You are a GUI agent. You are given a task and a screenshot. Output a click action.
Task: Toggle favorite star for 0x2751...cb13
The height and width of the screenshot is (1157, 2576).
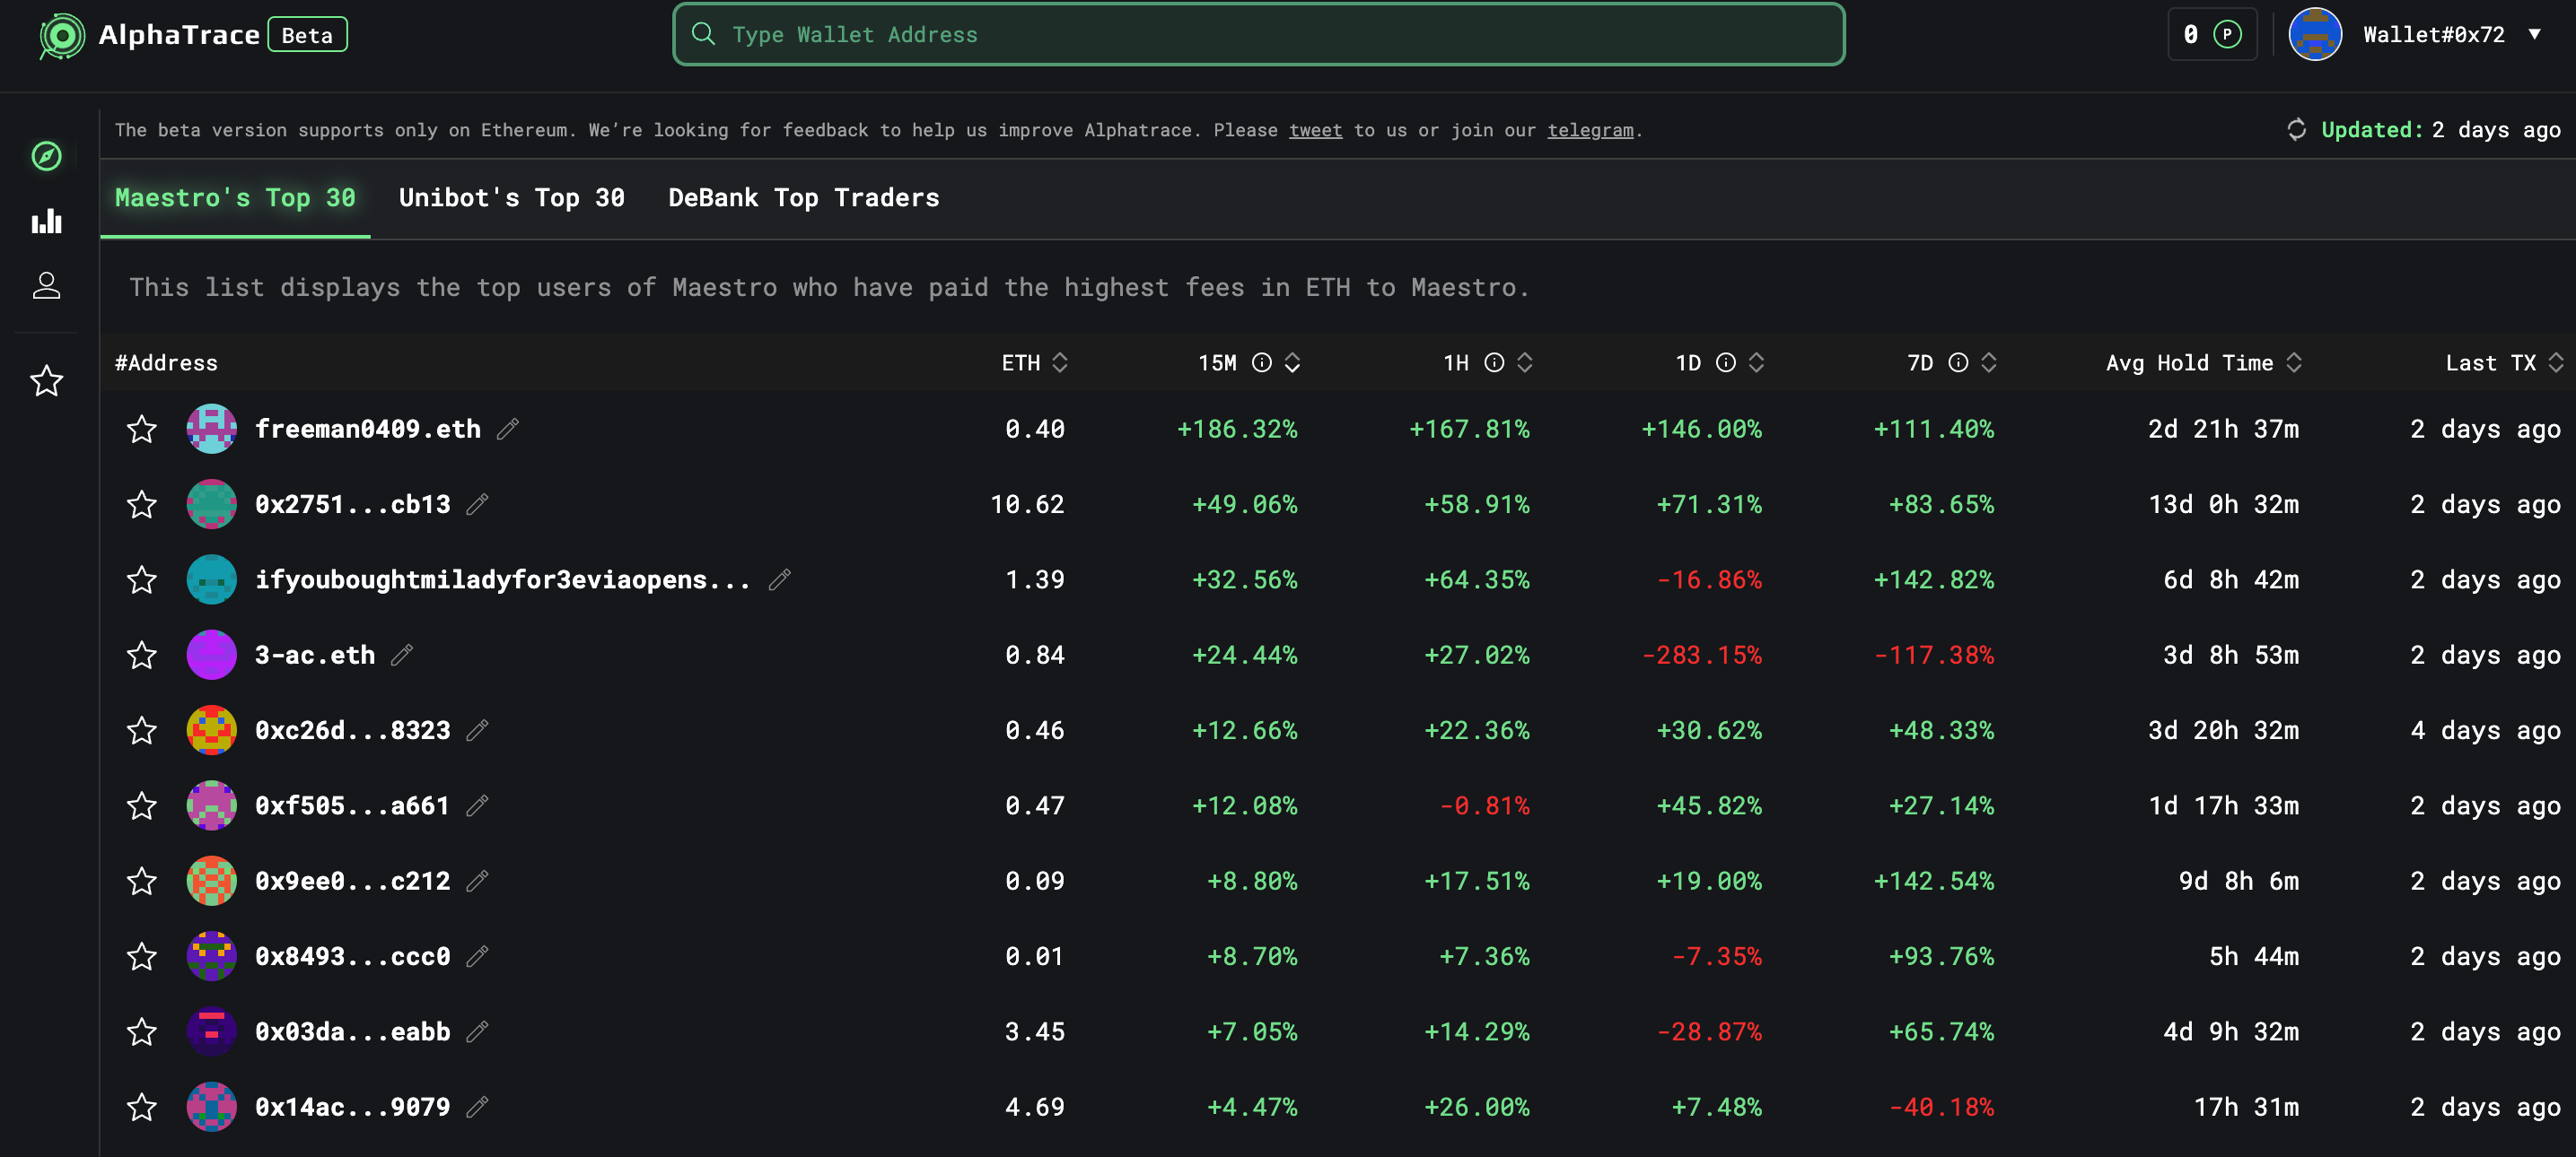click(142, 505)
